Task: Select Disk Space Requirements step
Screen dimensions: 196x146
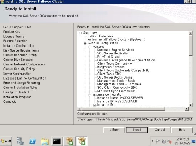Action: pyautogui.click(x=21, y=50)
